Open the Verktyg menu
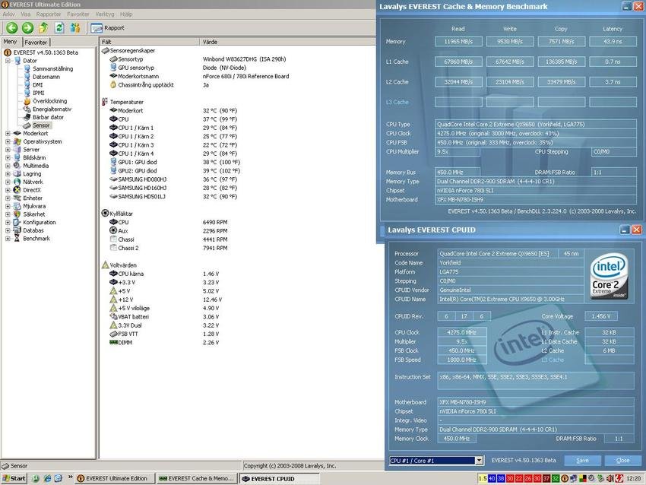Viewport: 646px width, 485px height. pyautogui.click(x=105, y=14)
